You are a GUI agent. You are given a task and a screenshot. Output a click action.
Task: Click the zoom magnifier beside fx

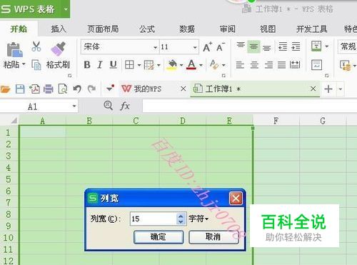click(x=109, y=105)
